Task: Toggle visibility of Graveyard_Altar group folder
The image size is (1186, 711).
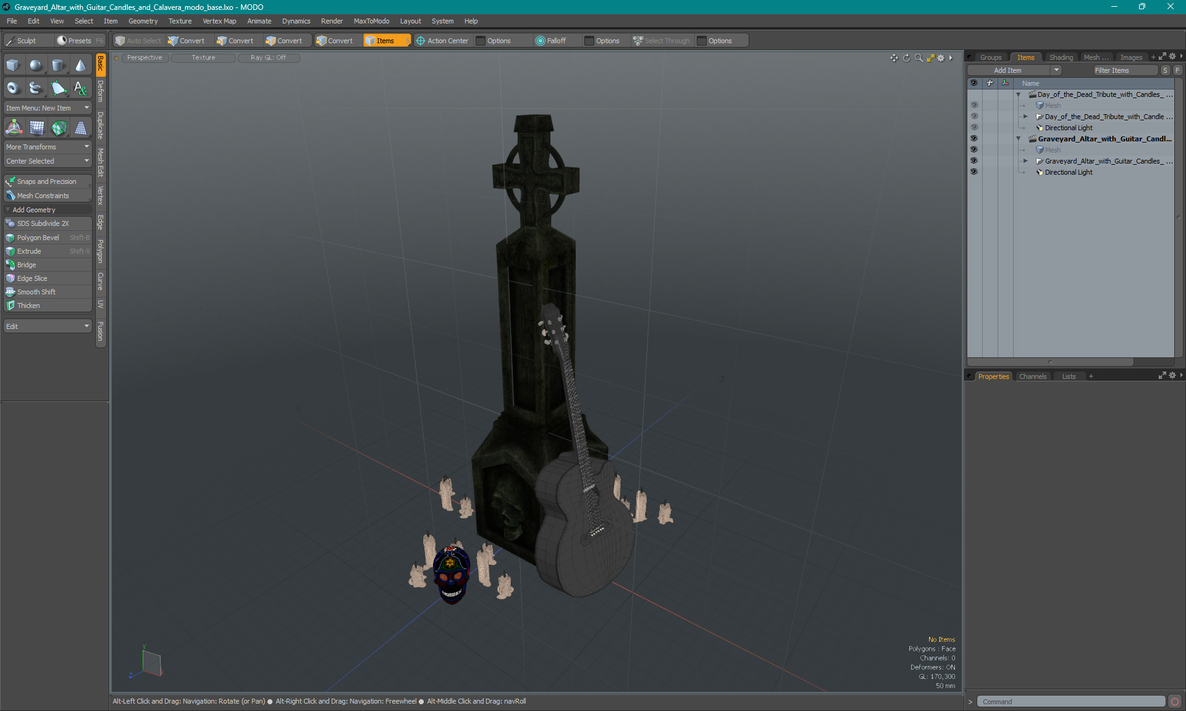Action: click(x=974, y=161)
